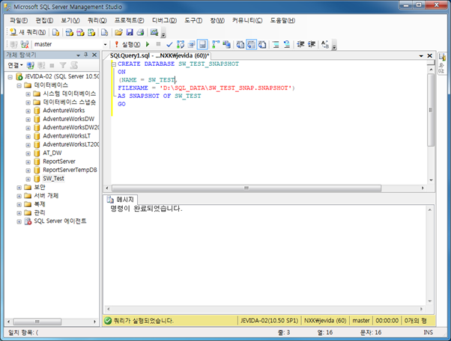This screenshot has height=341, width=451.
Task: Click Uncomment selected lines icon
Action: tap(287, 44)
